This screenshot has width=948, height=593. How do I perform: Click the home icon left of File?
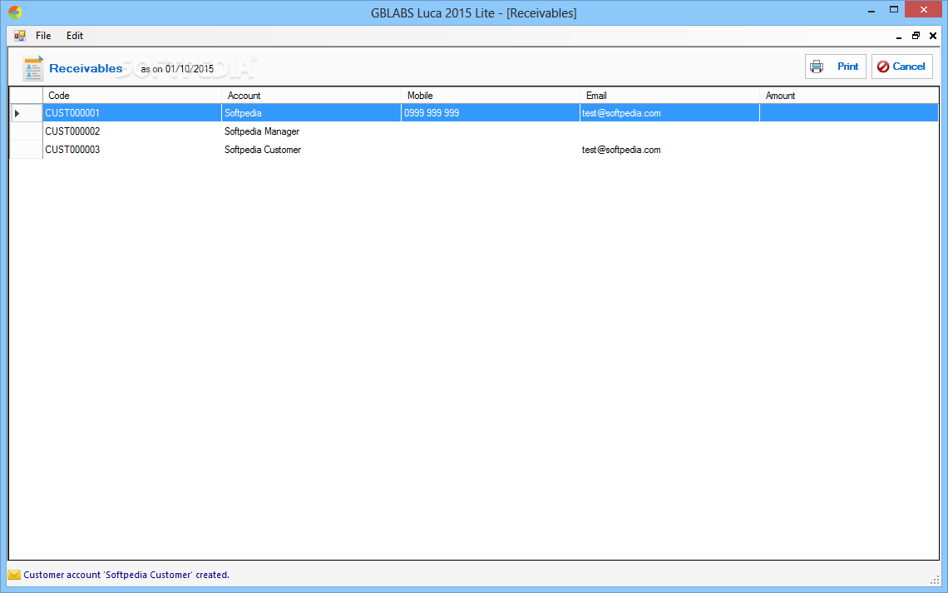20,36
